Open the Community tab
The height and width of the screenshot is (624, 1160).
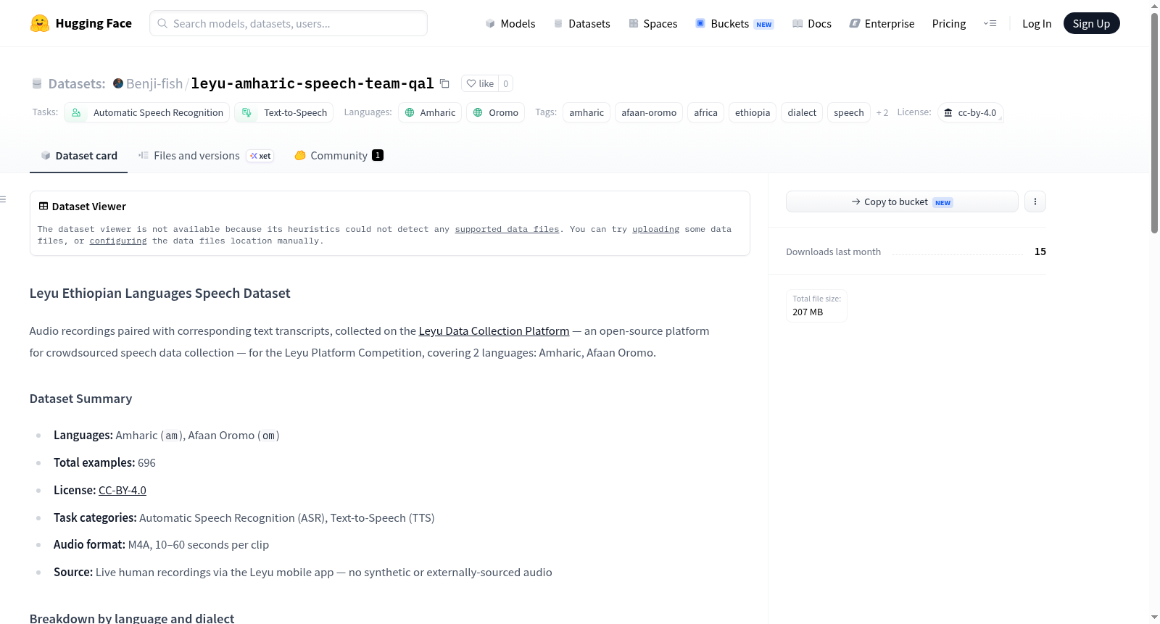pyautogui.click(x=339, y=156)
